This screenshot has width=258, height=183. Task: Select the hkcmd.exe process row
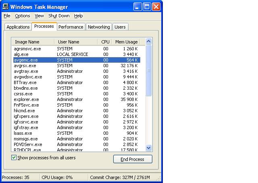click(77, 111)
